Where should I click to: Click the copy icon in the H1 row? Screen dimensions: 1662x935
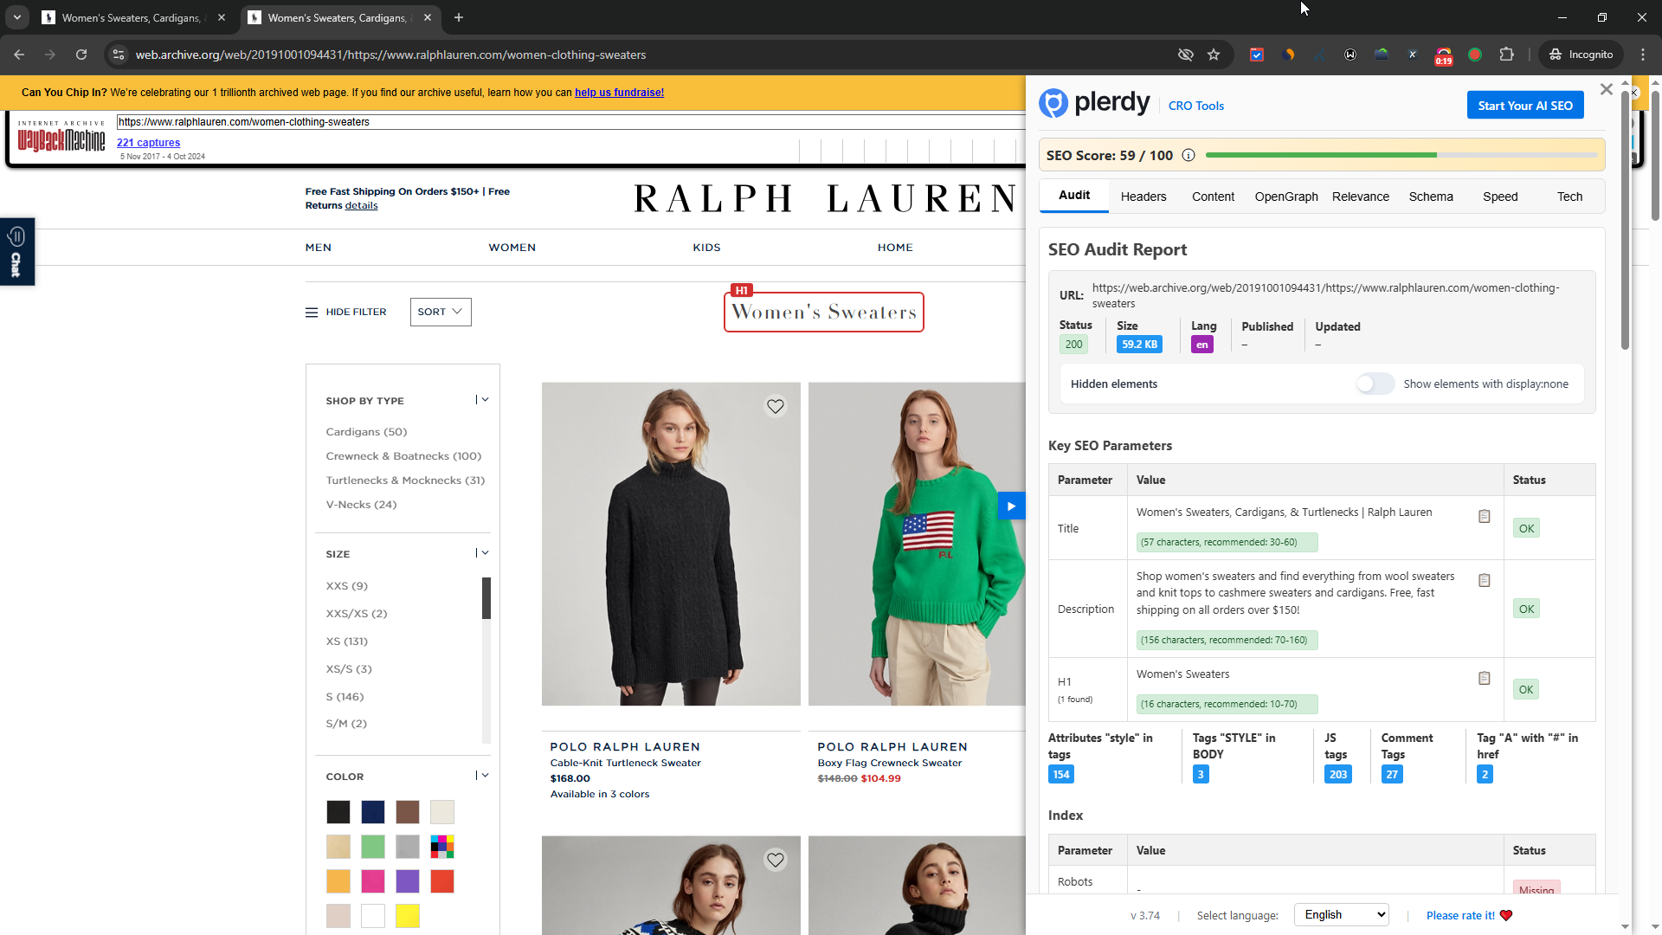point(1484,678)
